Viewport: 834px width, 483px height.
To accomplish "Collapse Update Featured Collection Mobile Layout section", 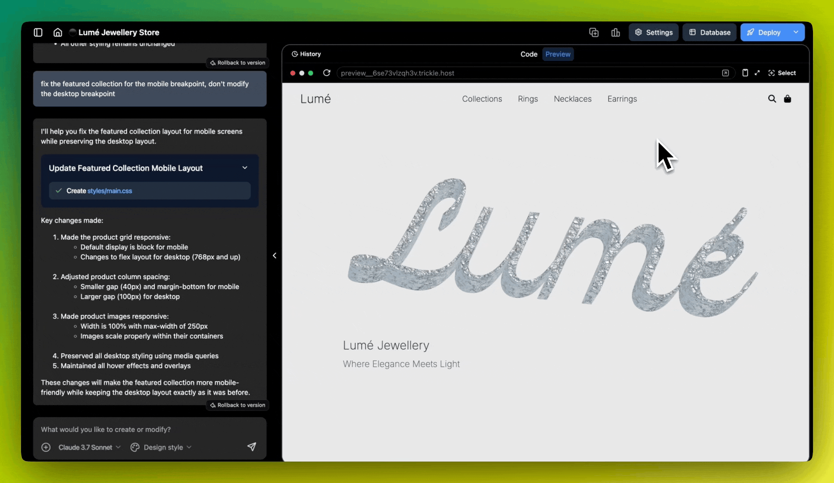I will 245,168.
